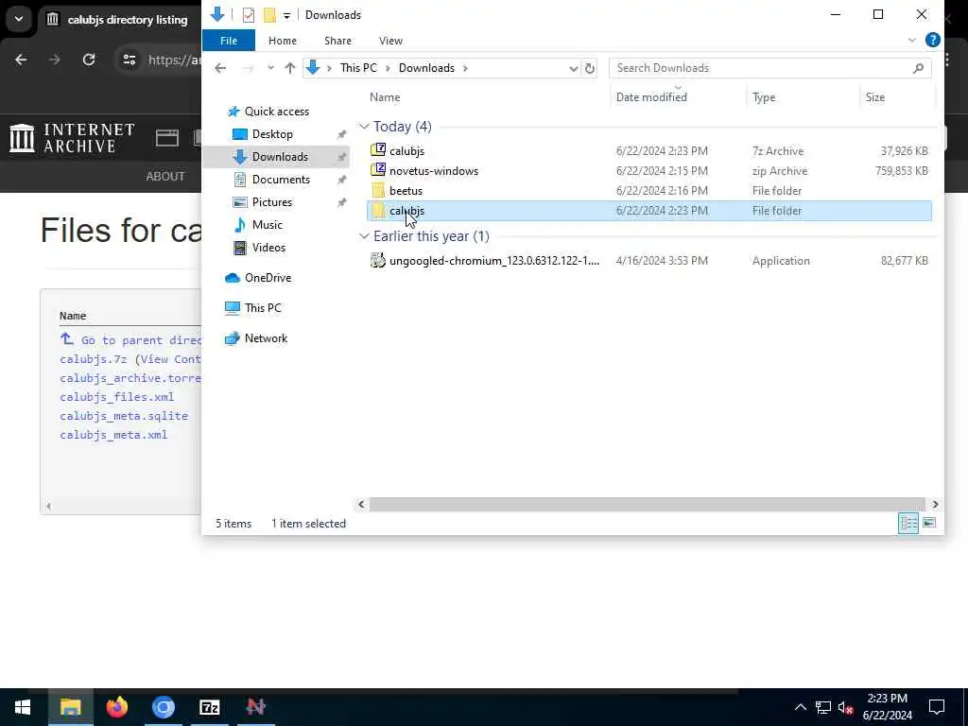
Task: Show hidden system tray icons
Action: tap(800, 707)
